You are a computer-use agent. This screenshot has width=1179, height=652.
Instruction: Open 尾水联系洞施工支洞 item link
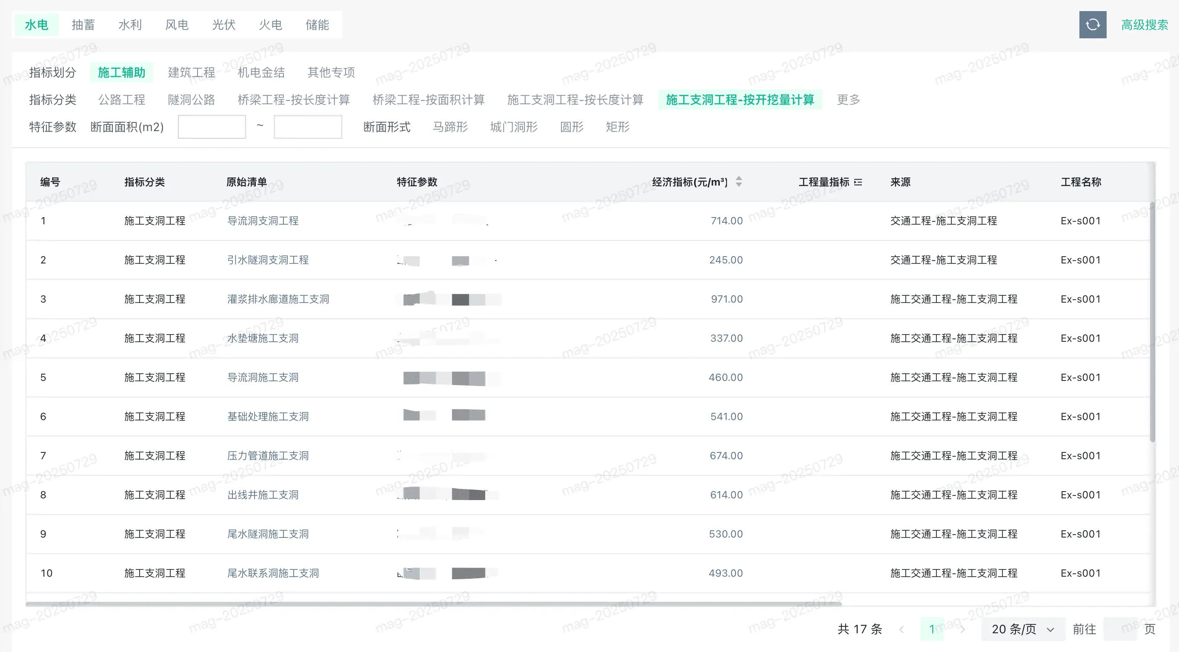[x=273, y=573]
